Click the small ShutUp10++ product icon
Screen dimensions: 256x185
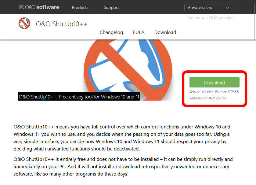point(24,24)
